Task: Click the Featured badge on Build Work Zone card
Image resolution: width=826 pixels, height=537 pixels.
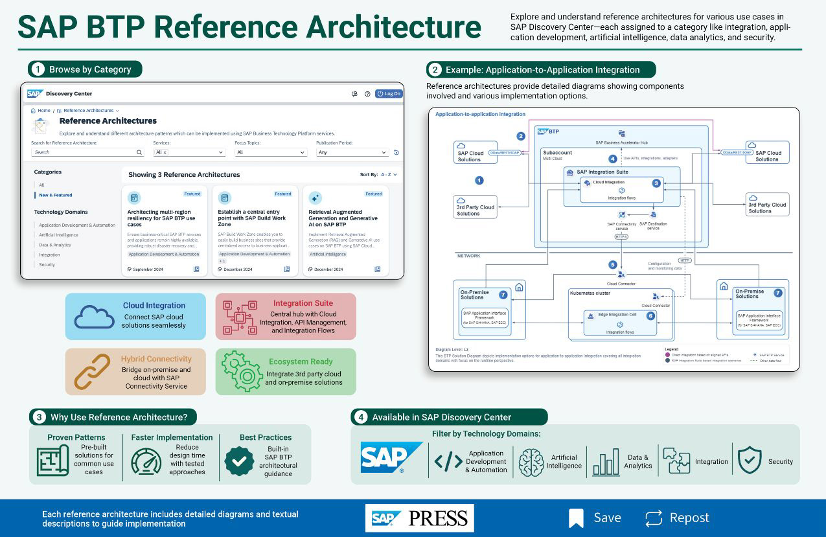Action: tap(283, 194)
